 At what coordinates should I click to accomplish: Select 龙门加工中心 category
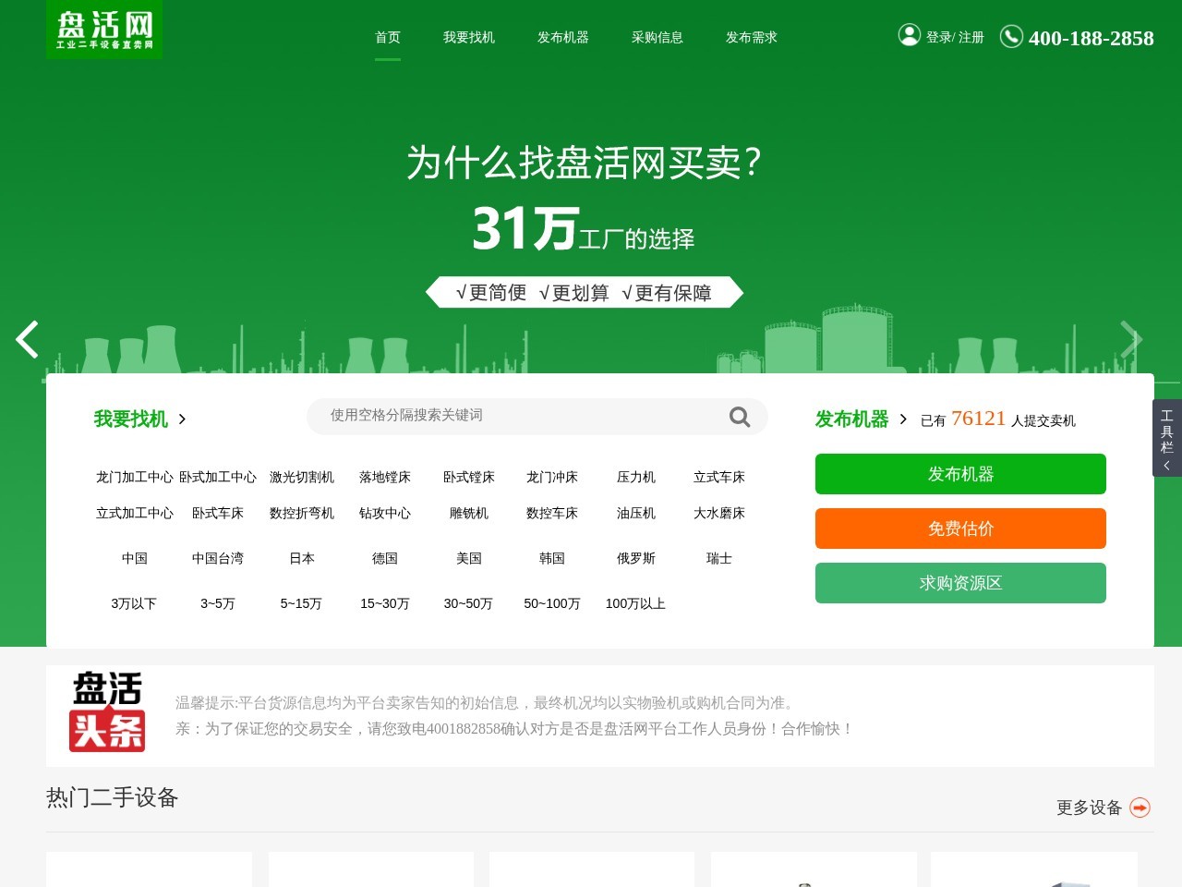(x=135, y=478)
